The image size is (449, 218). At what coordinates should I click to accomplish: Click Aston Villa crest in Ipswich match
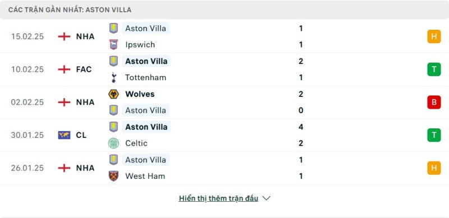click(114, 29)
